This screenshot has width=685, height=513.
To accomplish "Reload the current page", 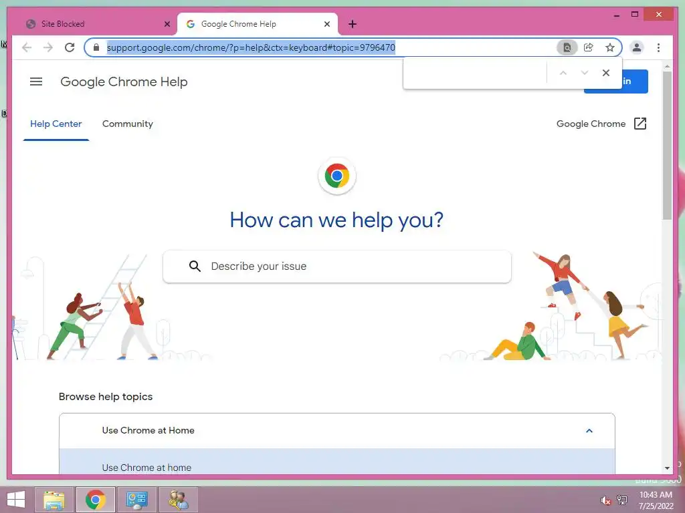I will (x=70, y=47).
